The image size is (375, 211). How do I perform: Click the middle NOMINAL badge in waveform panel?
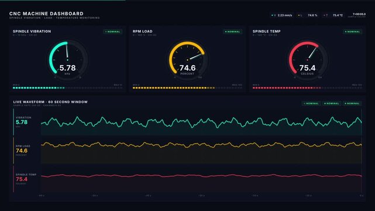[x=332, y=104]
